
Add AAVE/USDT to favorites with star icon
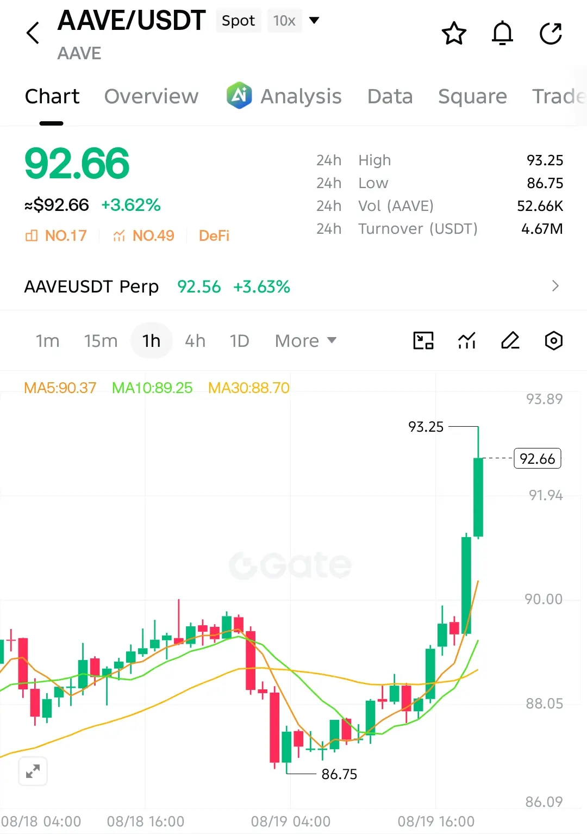(x=454, y=33)
